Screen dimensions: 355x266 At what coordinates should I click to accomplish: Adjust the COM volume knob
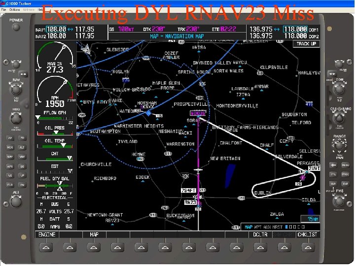coord(339,64)
